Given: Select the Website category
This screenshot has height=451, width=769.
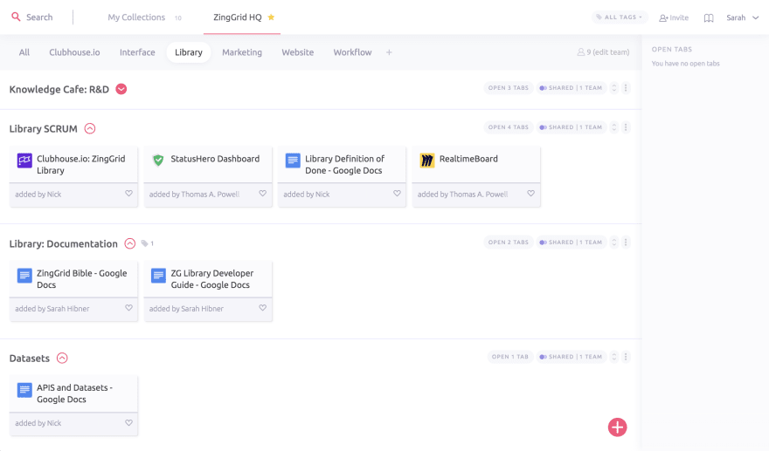Looking at the screenshot, I should tap(298, 52).
